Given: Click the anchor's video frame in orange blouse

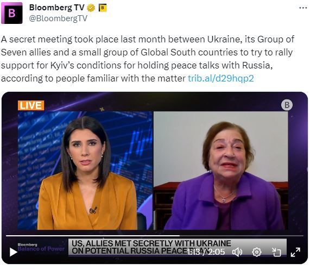Looking at the screenshot, I should (85, 171).
